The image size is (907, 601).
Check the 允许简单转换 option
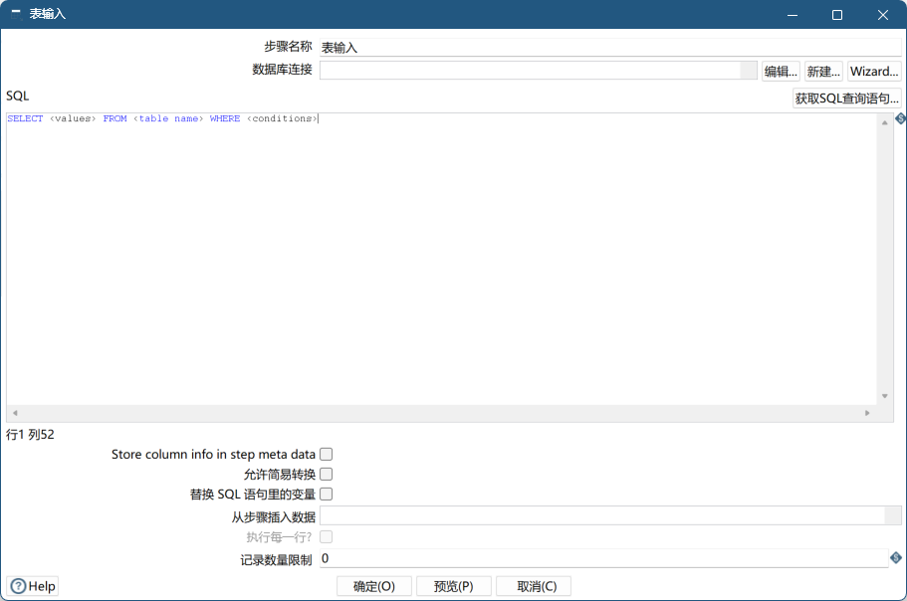(x=326, y=474)
